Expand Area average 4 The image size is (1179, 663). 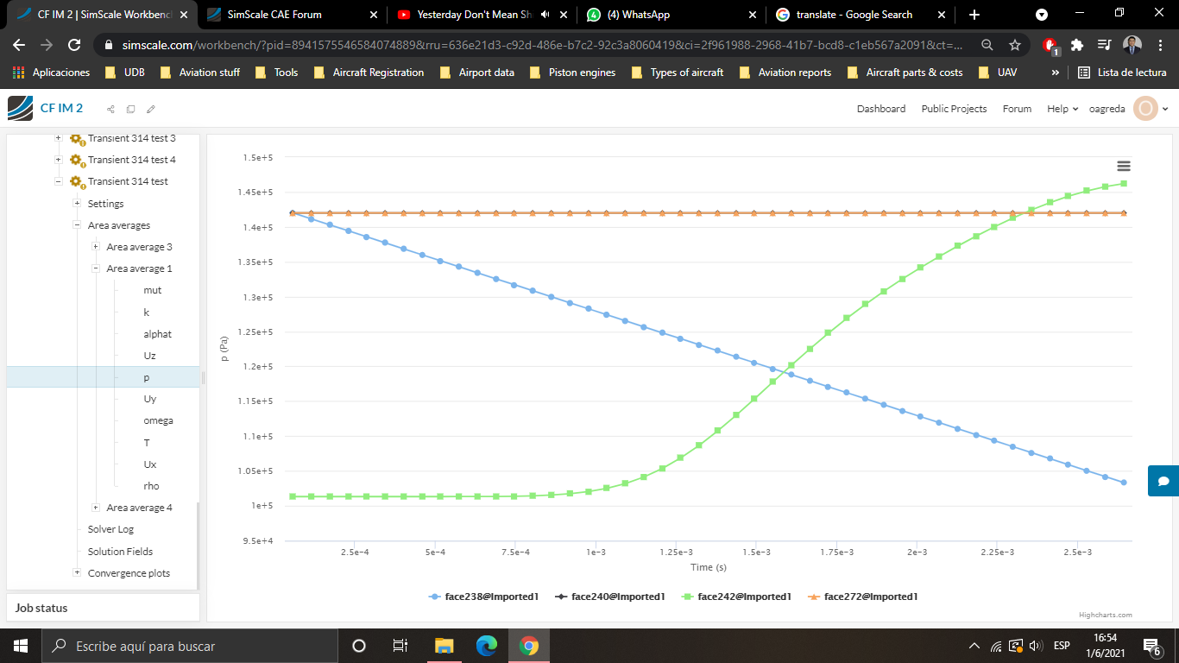pos(96,508)
